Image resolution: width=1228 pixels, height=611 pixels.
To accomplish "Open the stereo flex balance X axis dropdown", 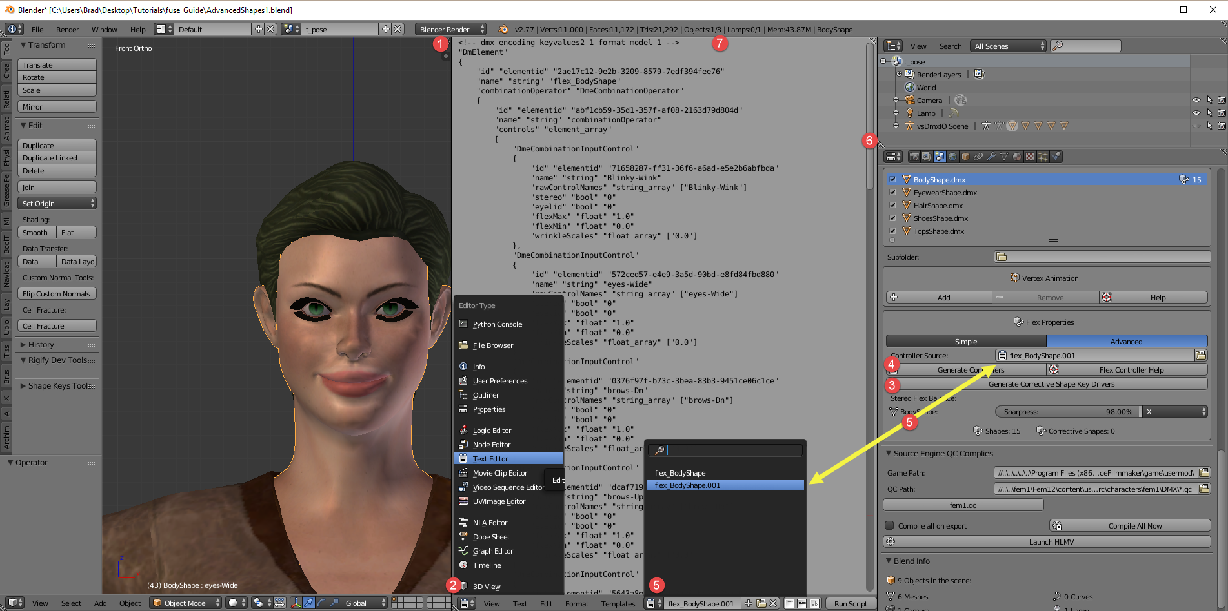I will point(1175,412).
